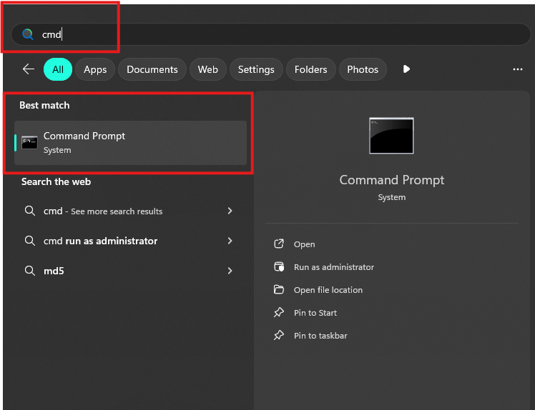Screen dimensions: 535x410
Task: Click the Pin to Start pin icon
Action: (x=279, y=313)
